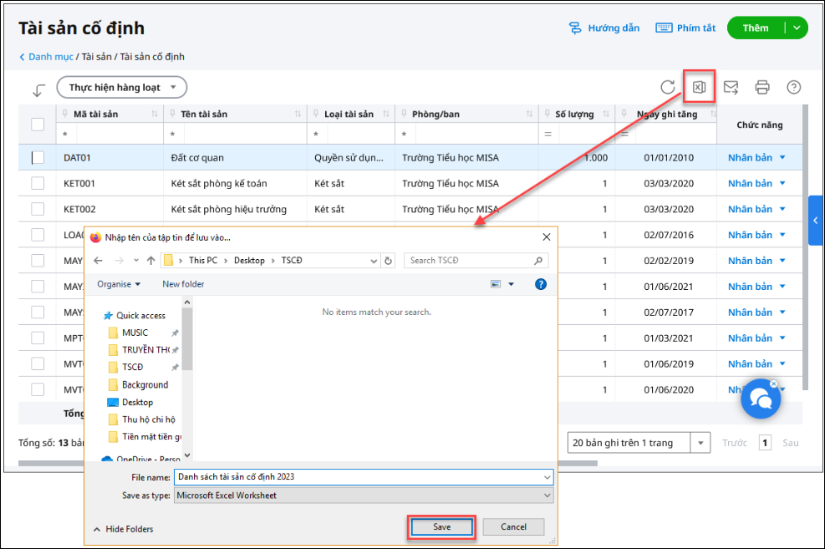
Task: Click the Hướng dẫn guide icon
Action: point(575,28)
